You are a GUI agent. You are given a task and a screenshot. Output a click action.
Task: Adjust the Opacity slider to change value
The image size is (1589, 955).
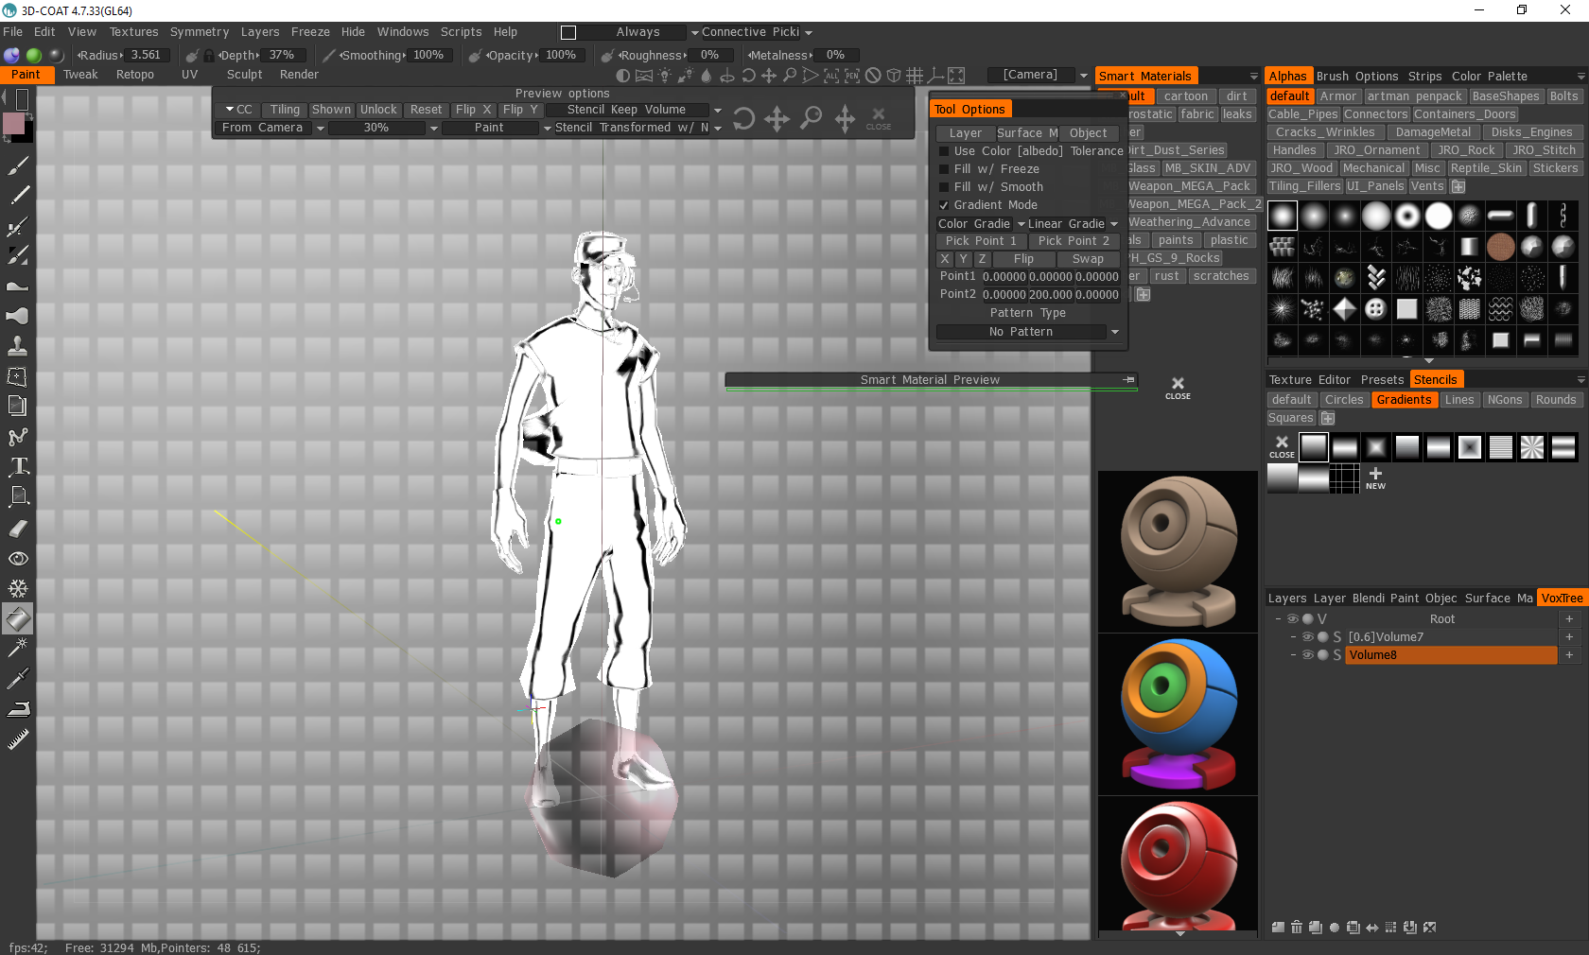(x=562, y=54)
